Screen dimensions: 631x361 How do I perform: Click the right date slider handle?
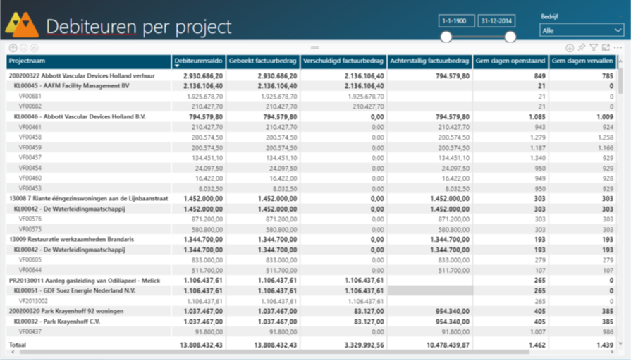[x=510, y=37]
